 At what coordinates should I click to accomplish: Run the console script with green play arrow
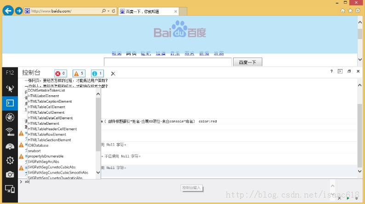pyautogui.click(x=348, y=198)
